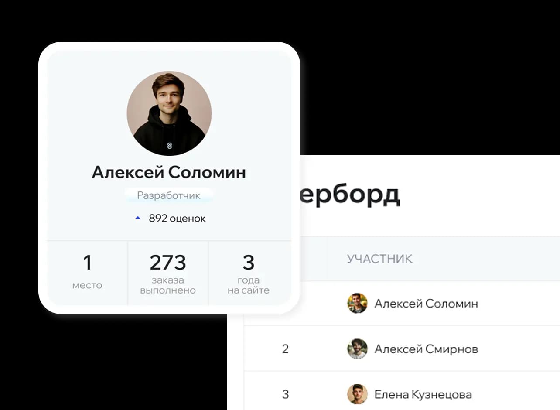
Task: Open Елена Кузнецова's small avatar
Action: click(357, 394)
